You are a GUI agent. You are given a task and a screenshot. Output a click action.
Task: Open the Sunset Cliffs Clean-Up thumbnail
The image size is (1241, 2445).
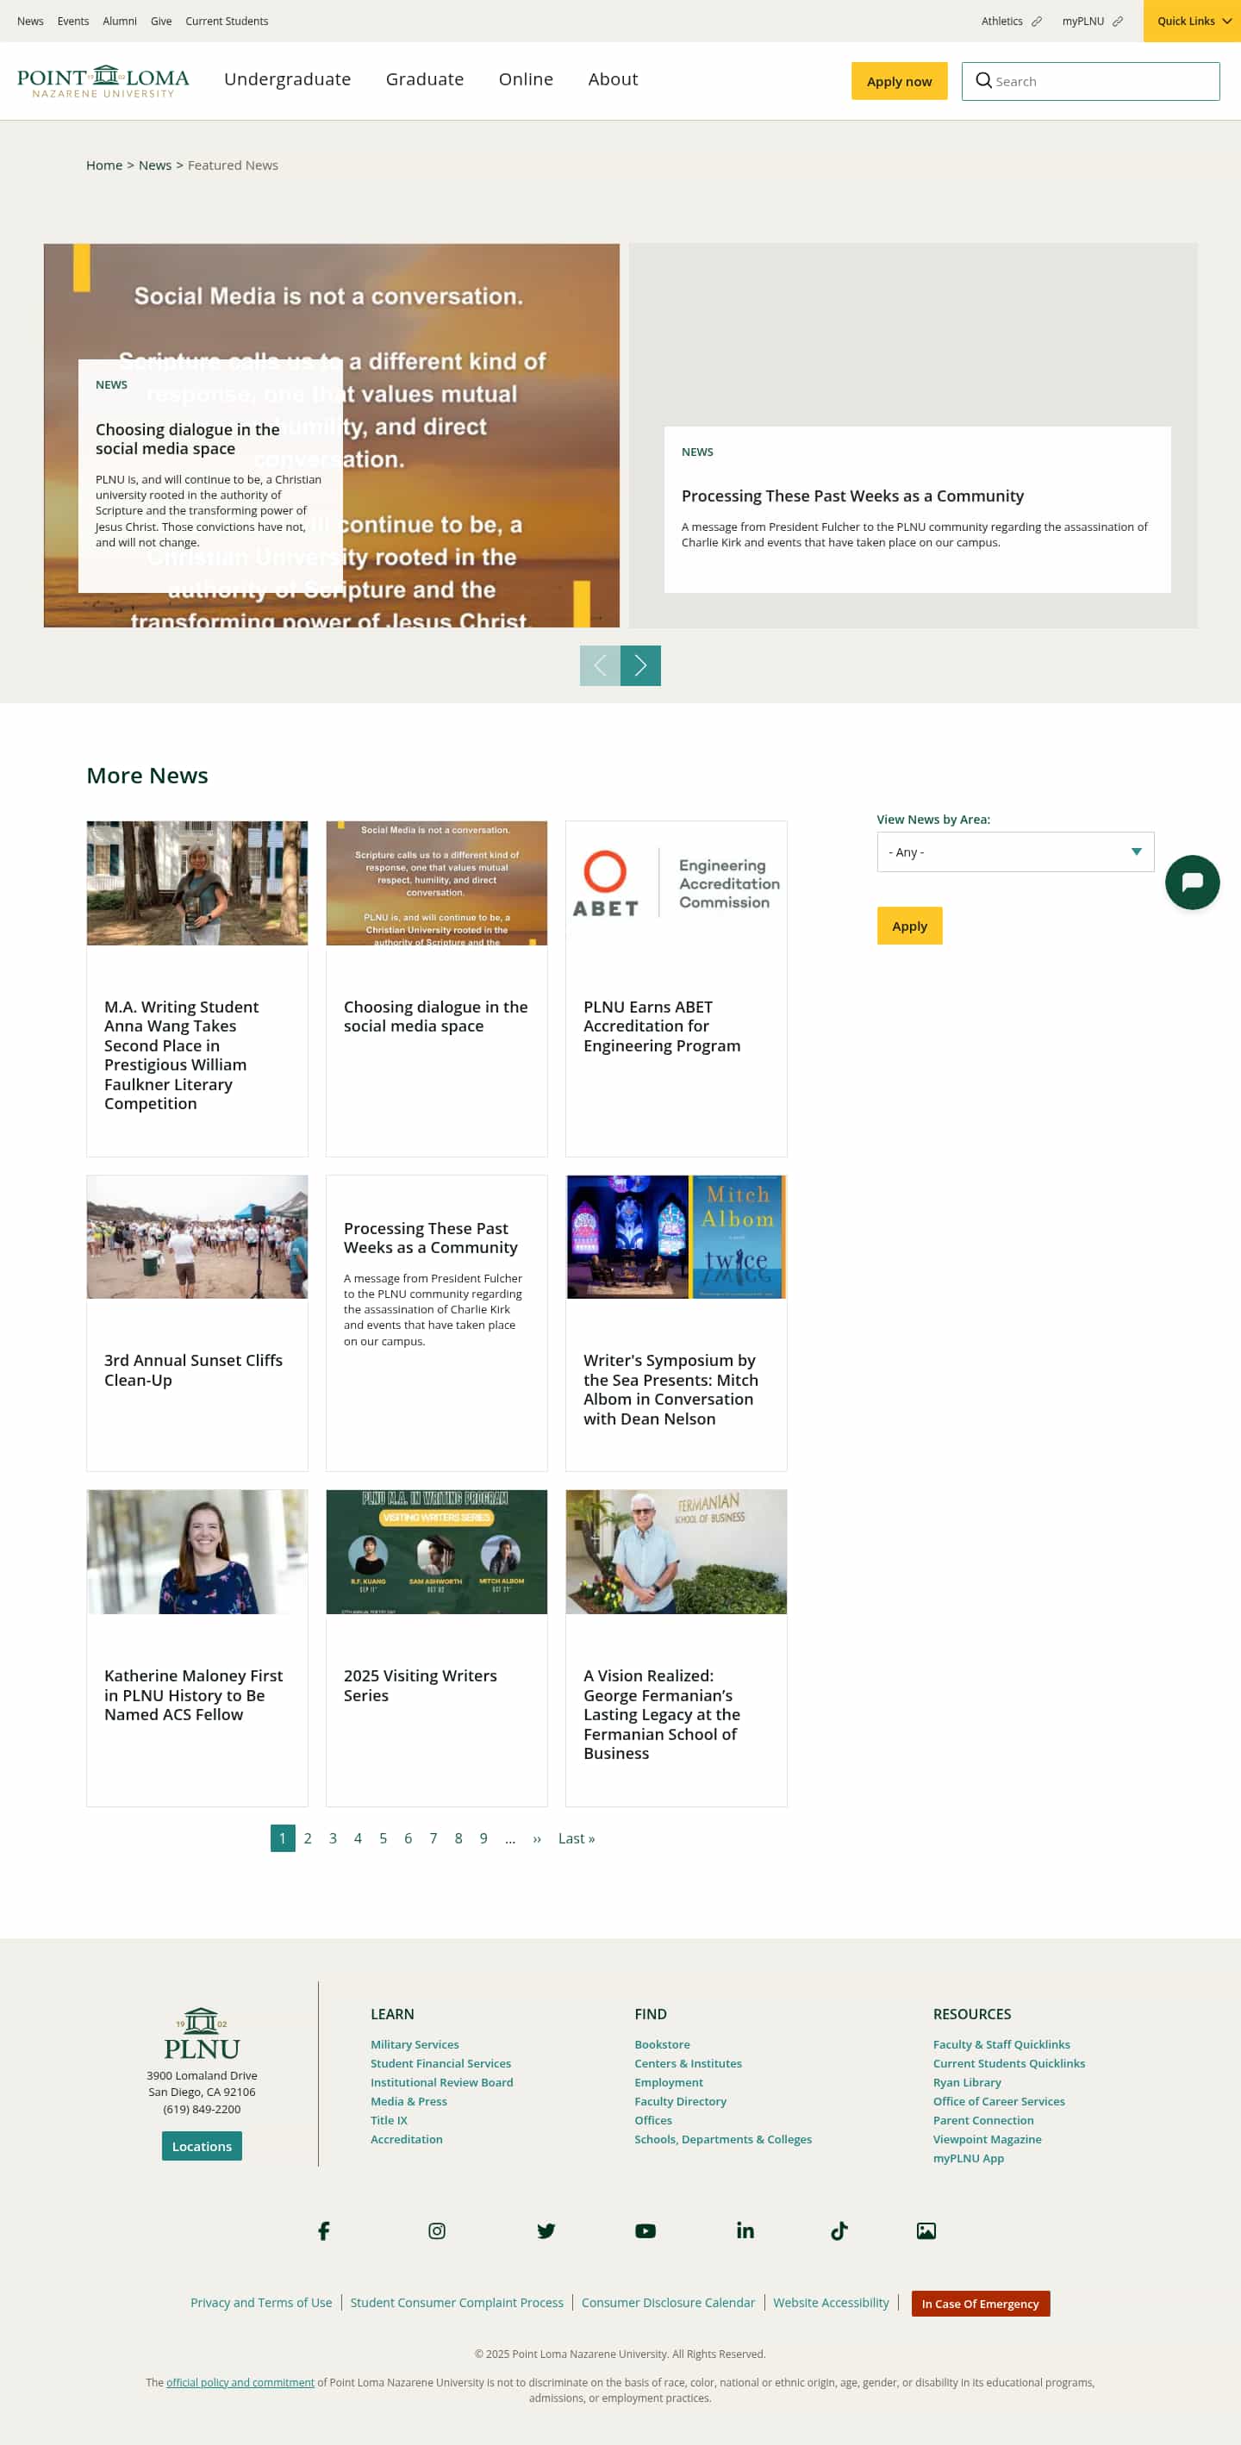point(197,1237)
